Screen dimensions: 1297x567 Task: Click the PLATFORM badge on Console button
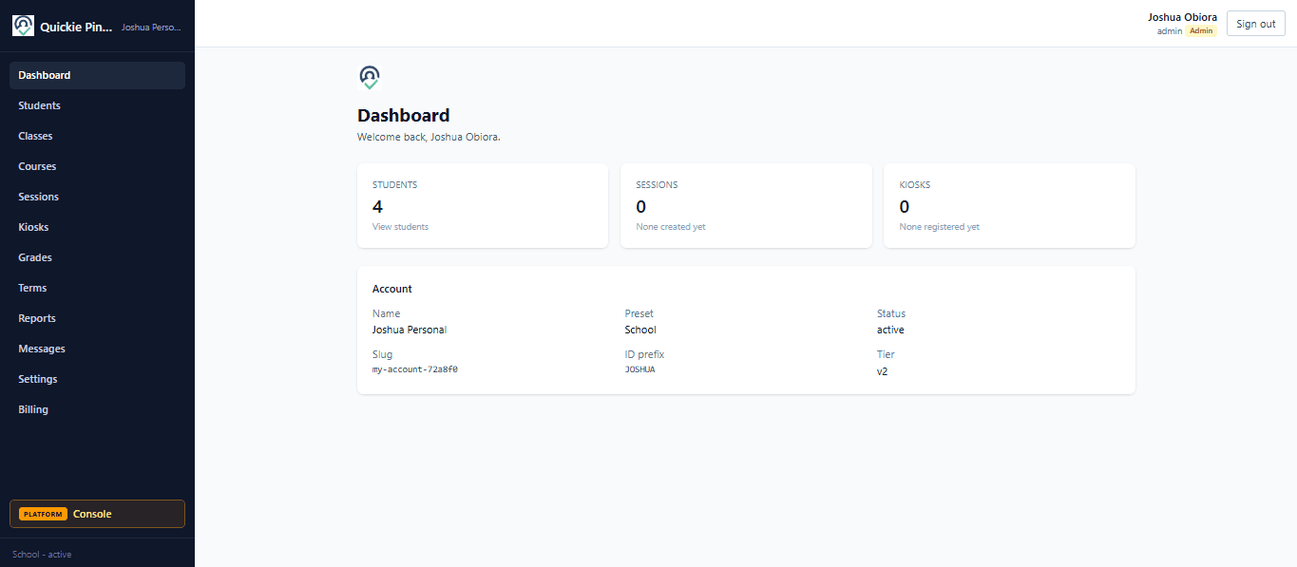(x=43, y=514)
